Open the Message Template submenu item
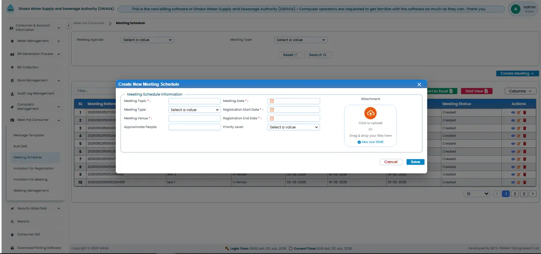Image resolution: width=541 pixels, height=254 pixels. point(29,135)
